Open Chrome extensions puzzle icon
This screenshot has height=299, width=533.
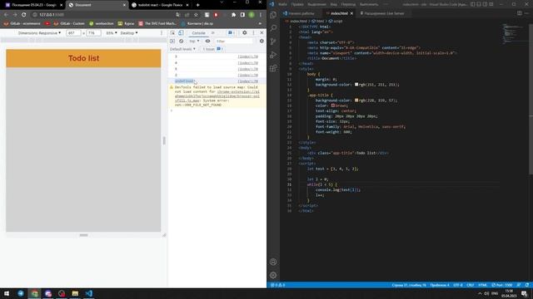(x=233, y=15)
